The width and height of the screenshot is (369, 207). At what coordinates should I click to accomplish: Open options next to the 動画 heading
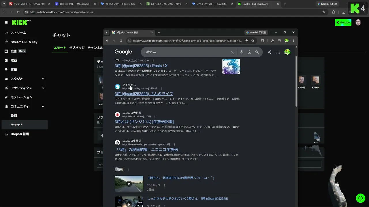[x=128, y=170]
